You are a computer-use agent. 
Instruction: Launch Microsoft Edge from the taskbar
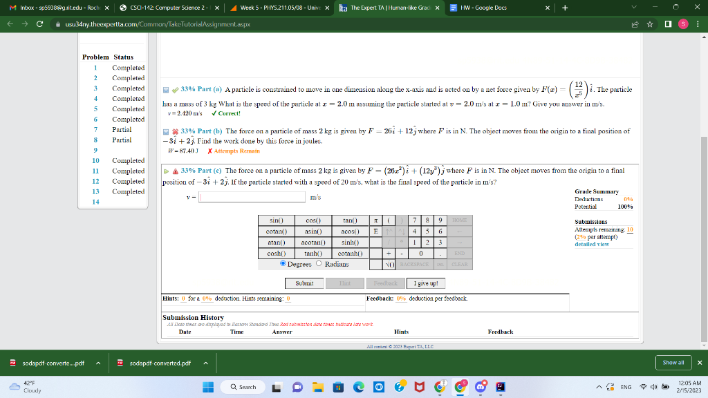360,387
